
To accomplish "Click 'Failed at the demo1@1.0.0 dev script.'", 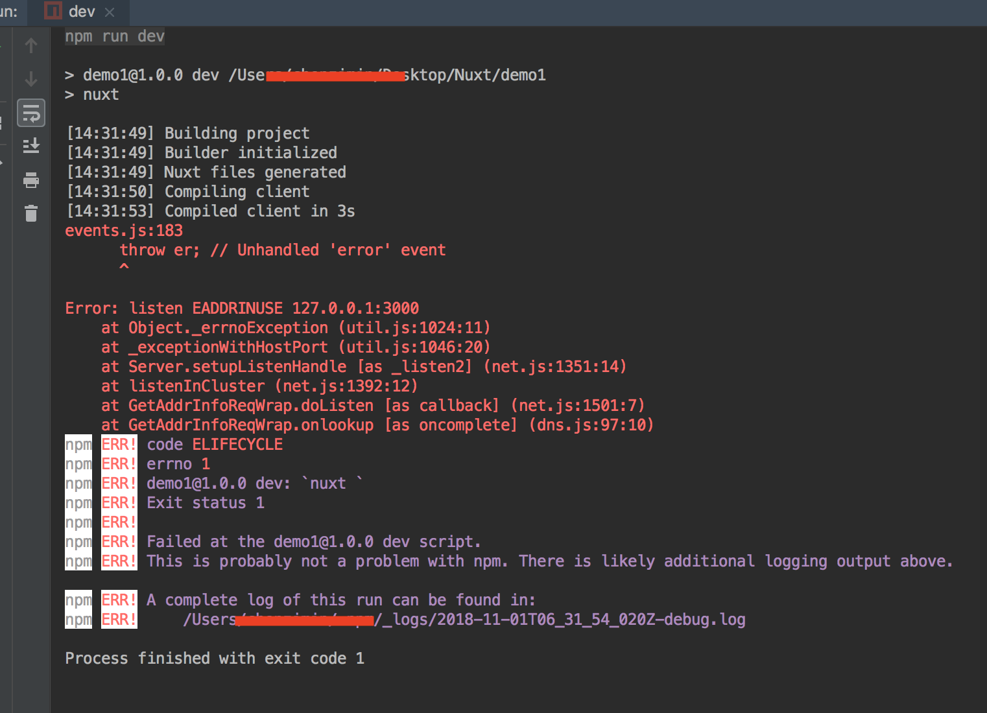I will [x=314, y=542].
